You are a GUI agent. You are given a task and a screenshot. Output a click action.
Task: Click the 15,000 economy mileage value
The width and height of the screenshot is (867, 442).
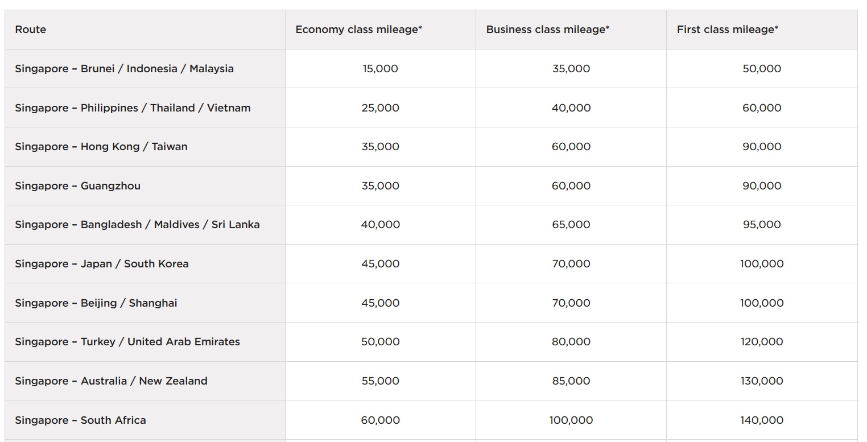pos(380,69)
